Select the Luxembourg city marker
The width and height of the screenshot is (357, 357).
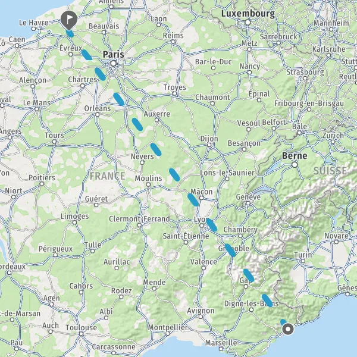(248, 23)
